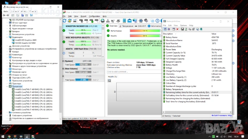Click the monitor scan icon in Device Manager toolbar

tap(31, 15)
